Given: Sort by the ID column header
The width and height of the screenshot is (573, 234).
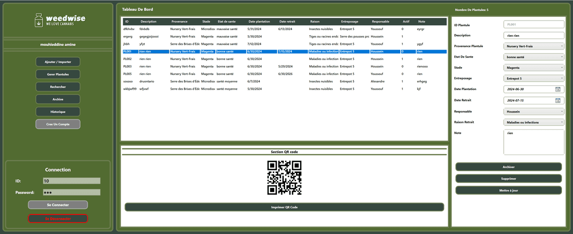Looking at the screenshot, I should pyautogui.click(x=127, y=21).
